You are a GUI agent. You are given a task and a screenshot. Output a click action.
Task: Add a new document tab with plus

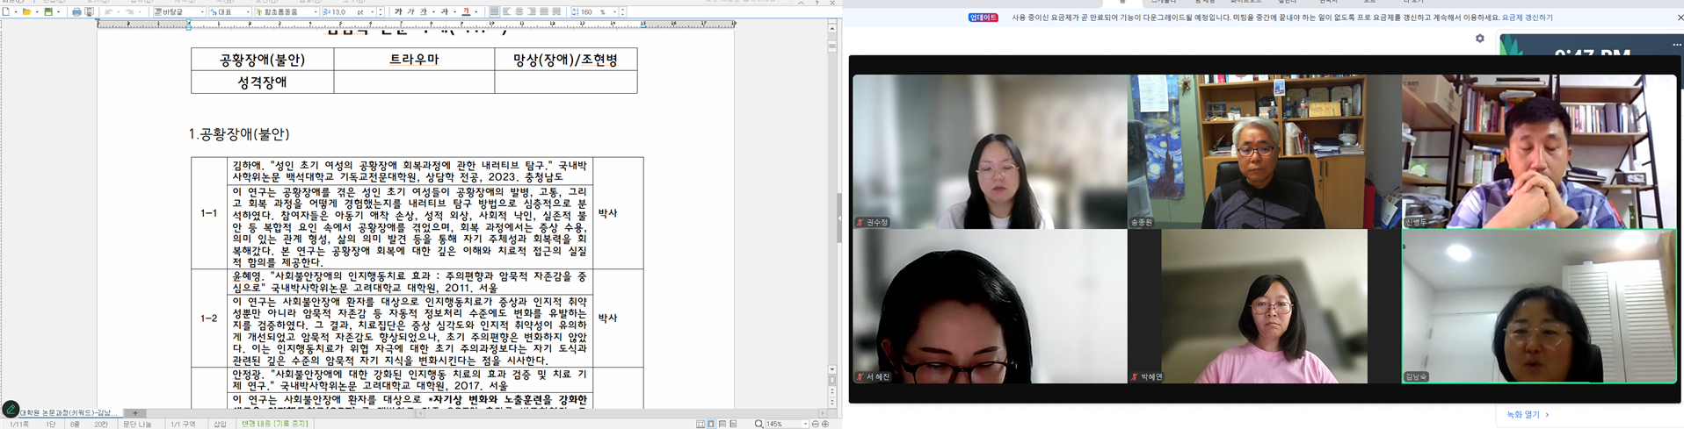135,412
